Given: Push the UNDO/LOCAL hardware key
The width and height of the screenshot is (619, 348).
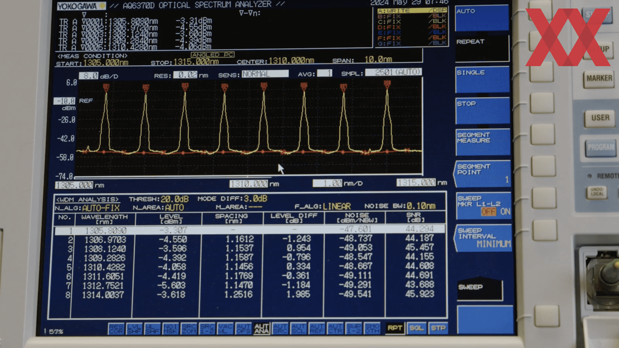Looking at the screenshot, I should coord(597,192).
